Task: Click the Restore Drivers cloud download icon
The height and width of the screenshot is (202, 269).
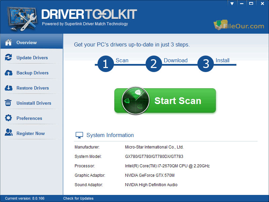Action: click(8, 88)
